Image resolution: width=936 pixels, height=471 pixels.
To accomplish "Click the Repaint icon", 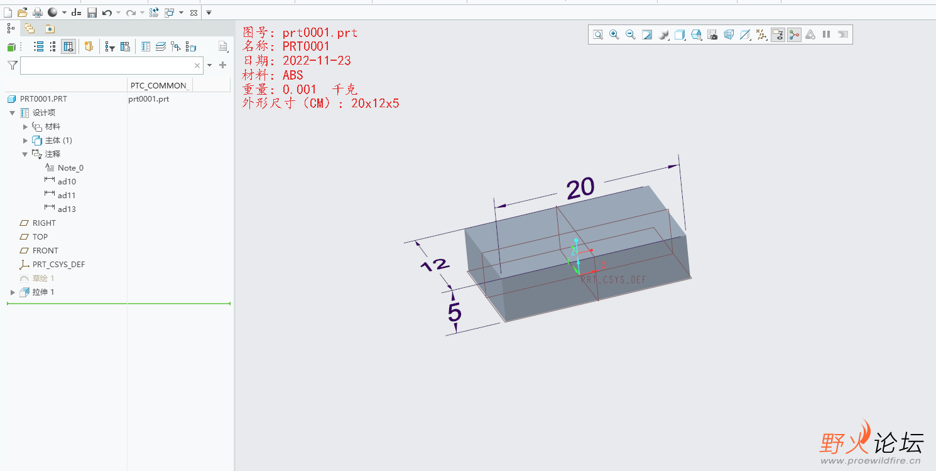I will (x=647, y=34).
